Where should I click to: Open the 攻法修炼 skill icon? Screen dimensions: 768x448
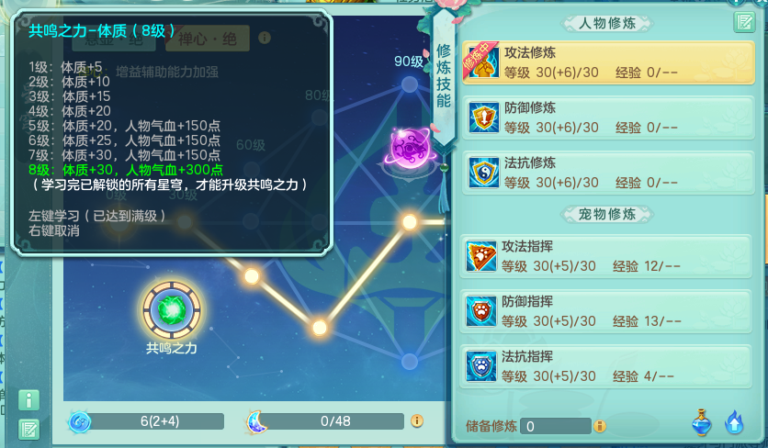483,62
